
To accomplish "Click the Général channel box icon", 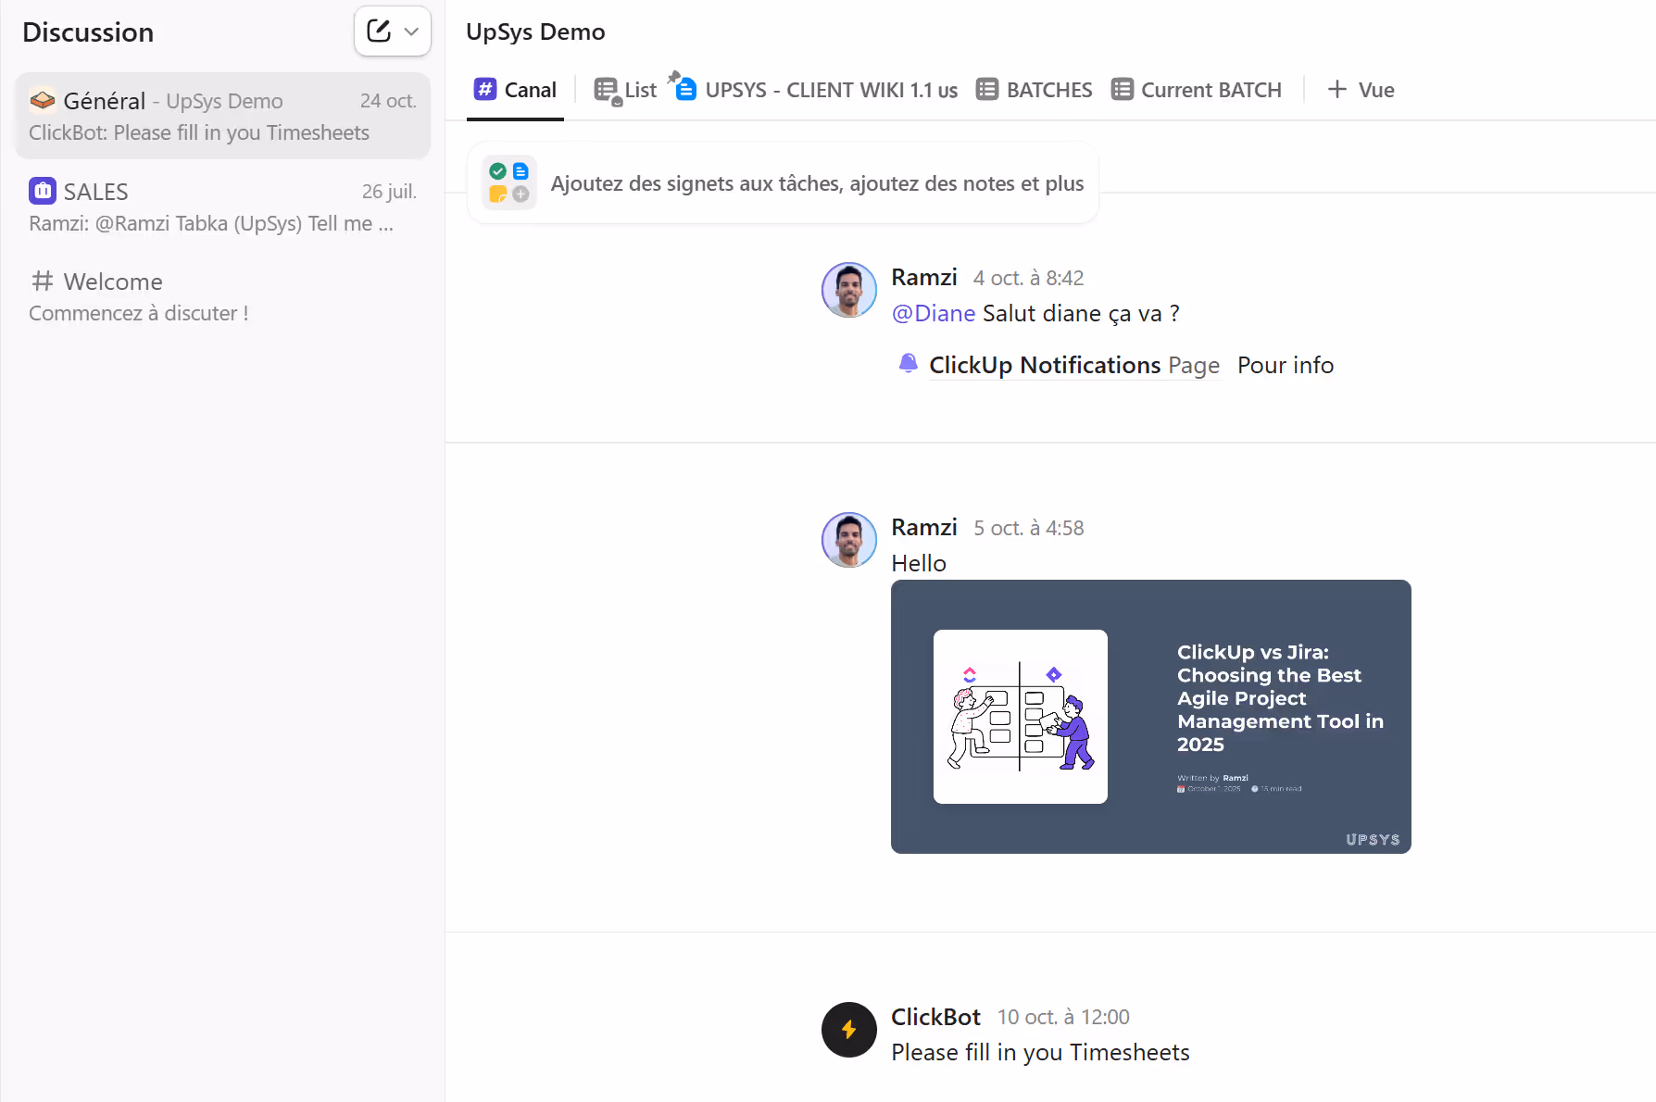I will coord(42,100).
